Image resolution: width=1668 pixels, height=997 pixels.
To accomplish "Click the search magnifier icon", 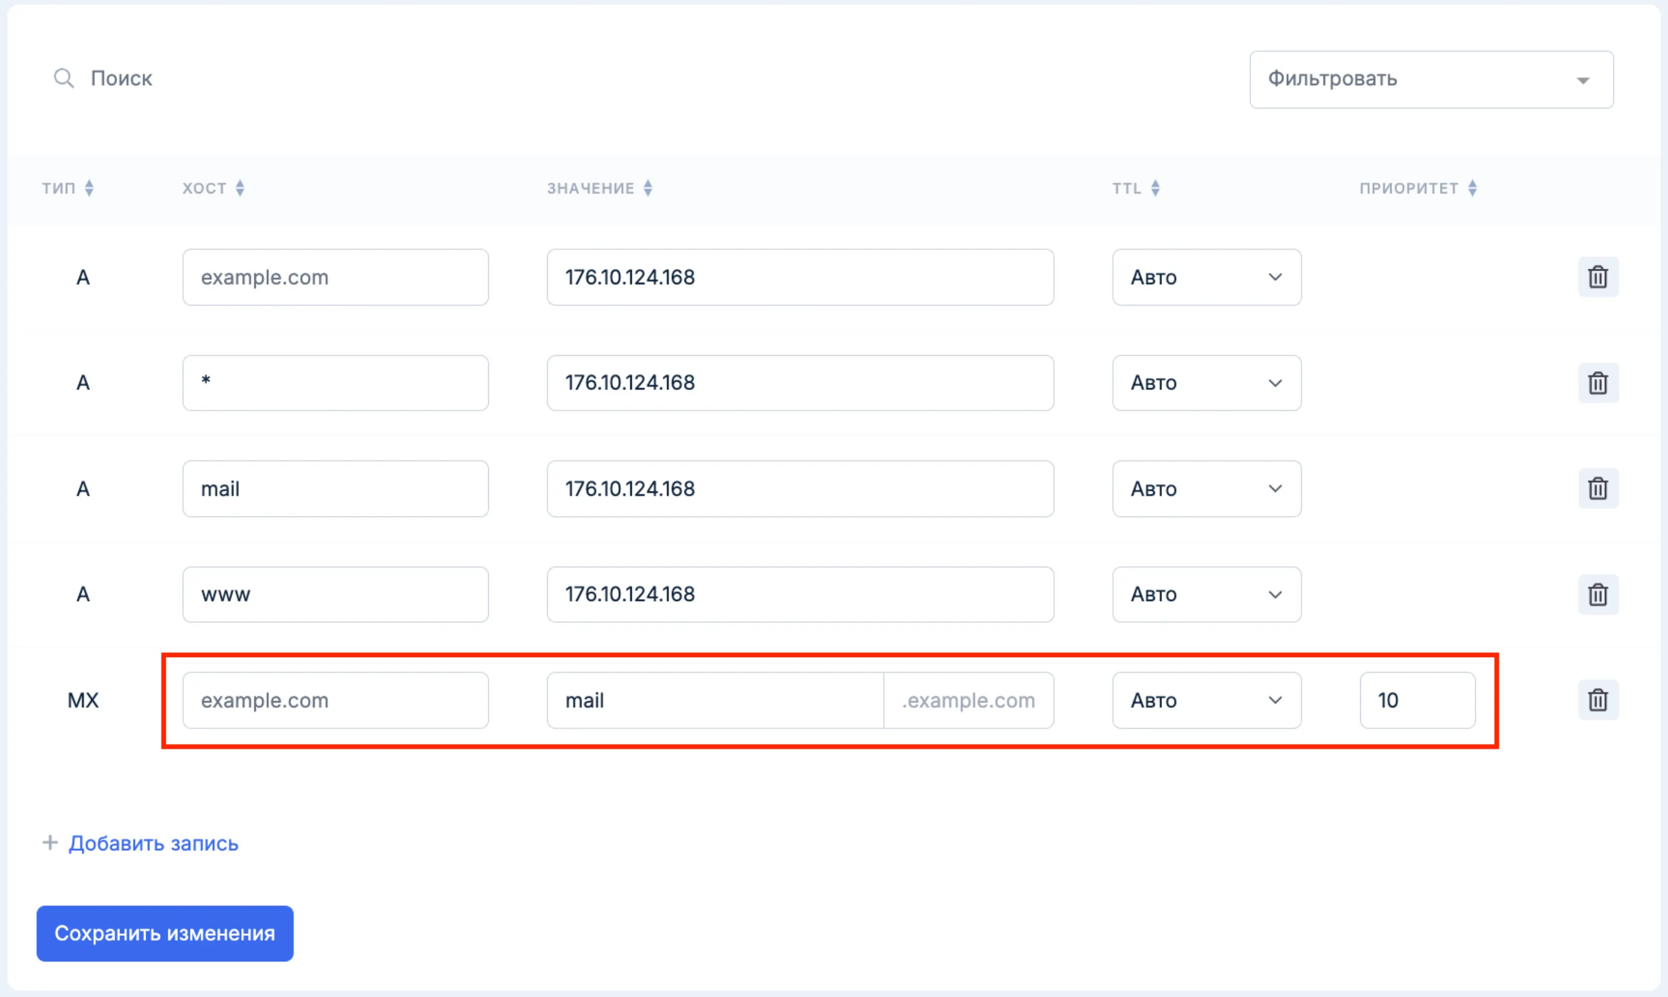I will click(x=64, y=79).
